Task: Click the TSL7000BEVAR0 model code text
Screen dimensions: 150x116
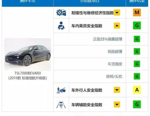Action: (28, 73)
